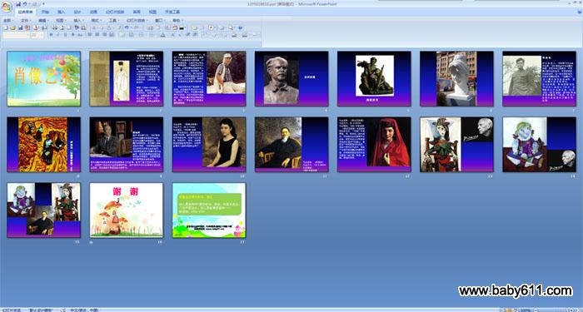Click the Undo icon in quick access toolbar
This screenshot has height=312, width=583.
pyautogui.click(x=24, y=3)
